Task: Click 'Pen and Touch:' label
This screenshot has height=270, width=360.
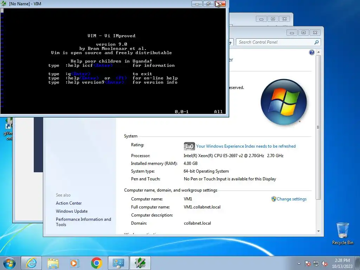Action: 146,179
